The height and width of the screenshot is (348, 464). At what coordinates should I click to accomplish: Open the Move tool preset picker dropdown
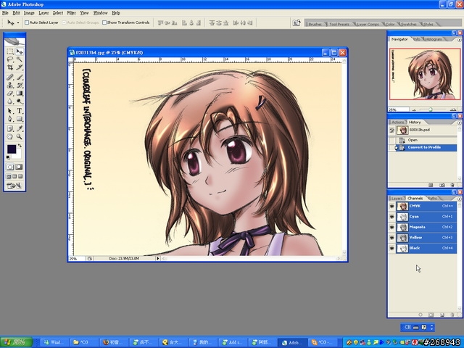point(17,22)
